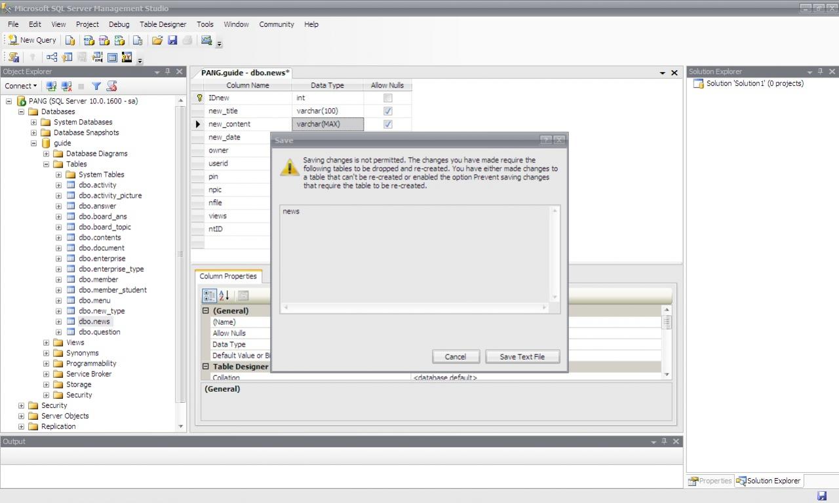Click the Activity Monitor toolbar icon
Viewport: 839px width, 503px height.
pos(206,40)
